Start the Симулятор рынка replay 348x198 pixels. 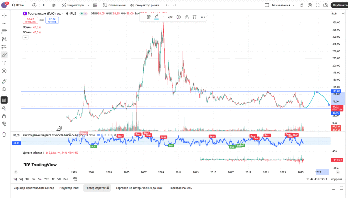coord(145,5)
